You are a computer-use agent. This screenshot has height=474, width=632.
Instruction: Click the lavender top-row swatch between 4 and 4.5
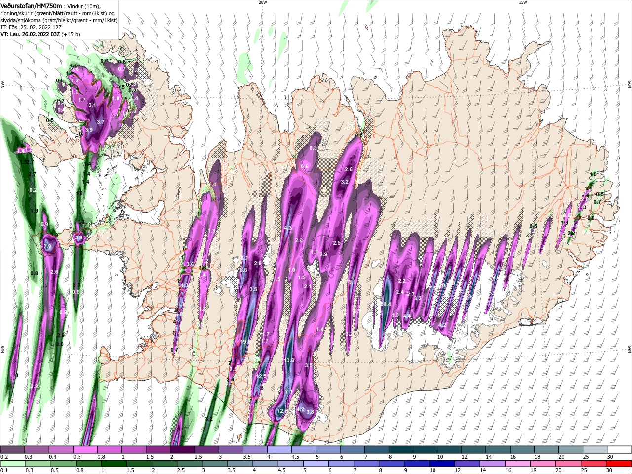click(x=279, y=450)
